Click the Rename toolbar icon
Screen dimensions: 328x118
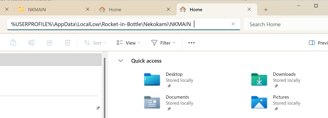coord(32,43)
